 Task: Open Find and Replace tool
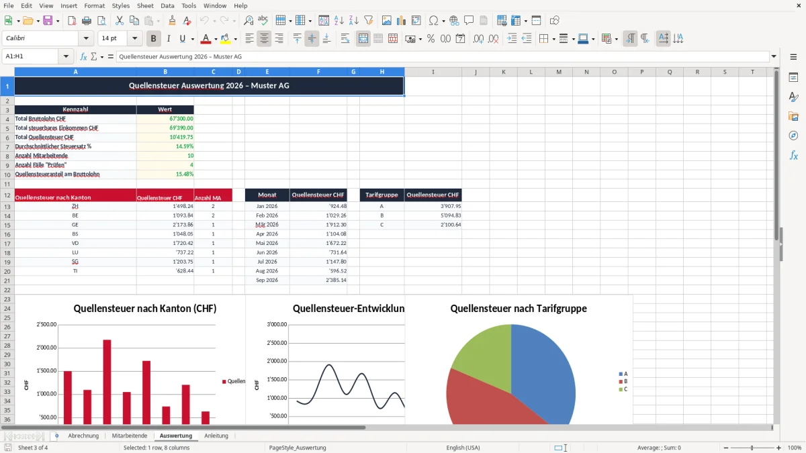249,21
